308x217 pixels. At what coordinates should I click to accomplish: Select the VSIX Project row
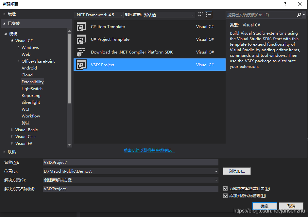(x=149, y=65)
